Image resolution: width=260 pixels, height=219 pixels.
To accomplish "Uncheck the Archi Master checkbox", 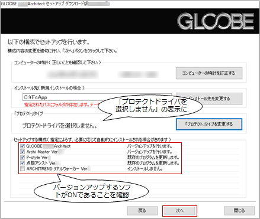I will (23, 152).
